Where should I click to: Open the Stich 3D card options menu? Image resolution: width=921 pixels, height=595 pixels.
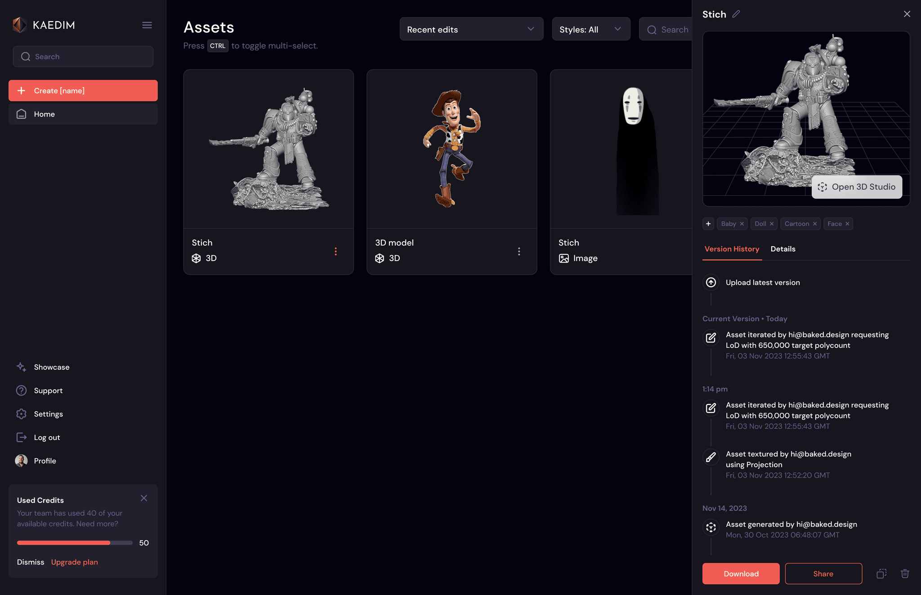pos(335,251)
